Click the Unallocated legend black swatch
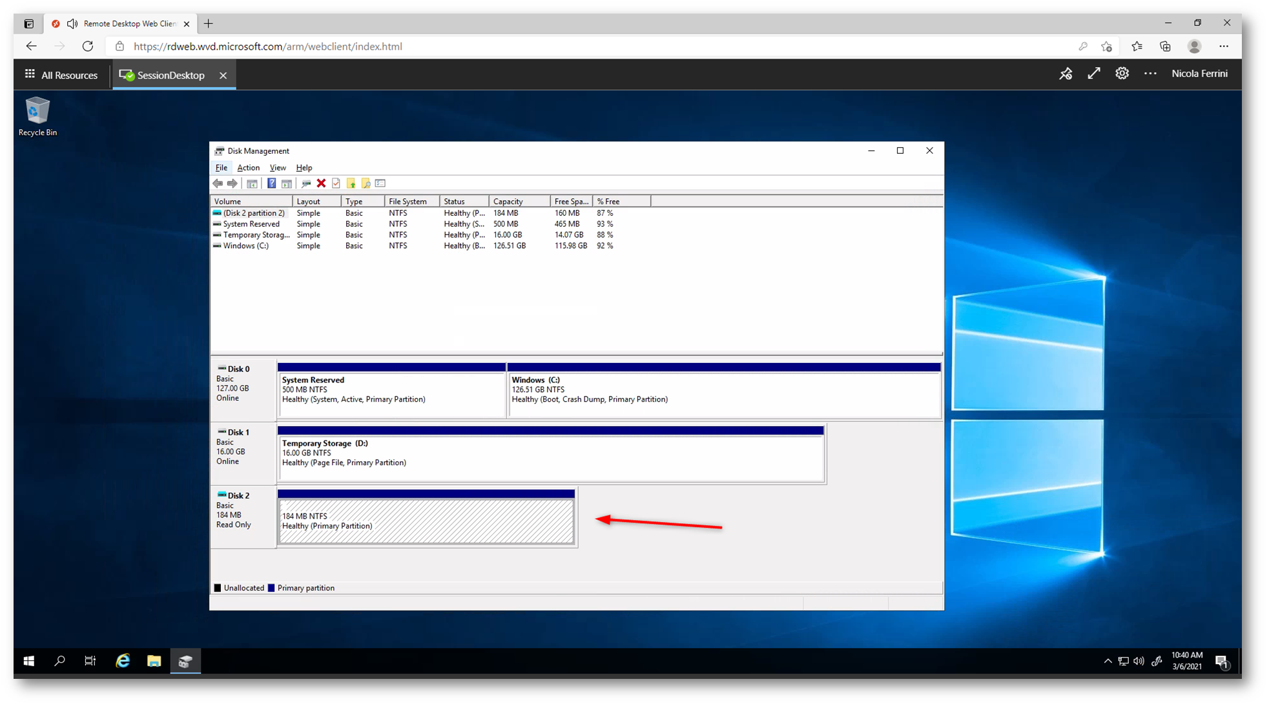This screenshot has width=1269, height=706. click(x=218, y=588)
